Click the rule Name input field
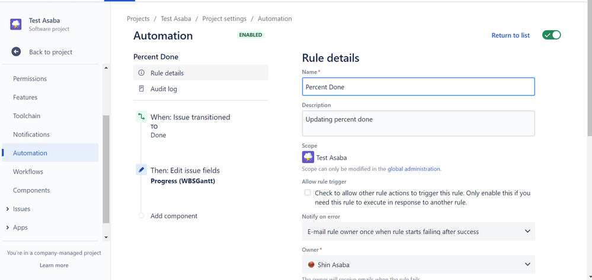Viewport: 592px width, 280px height. (418, 87)
